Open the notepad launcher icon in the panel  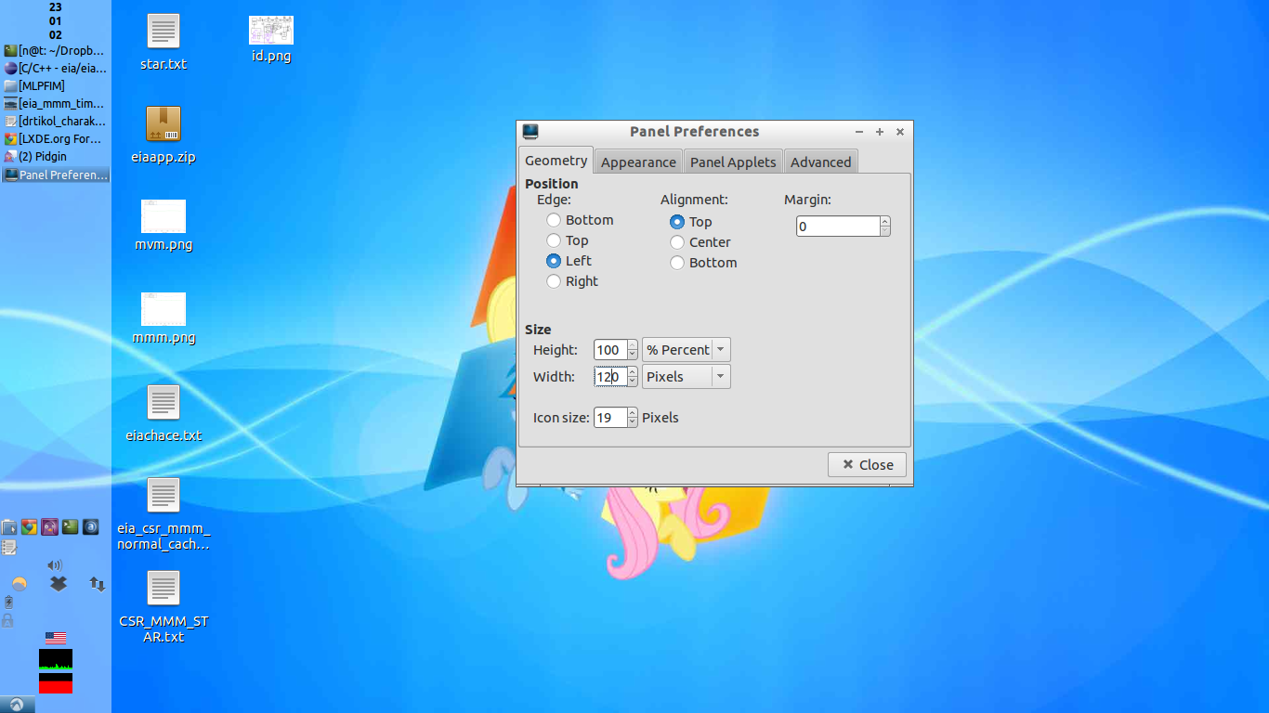coord(9,548)
